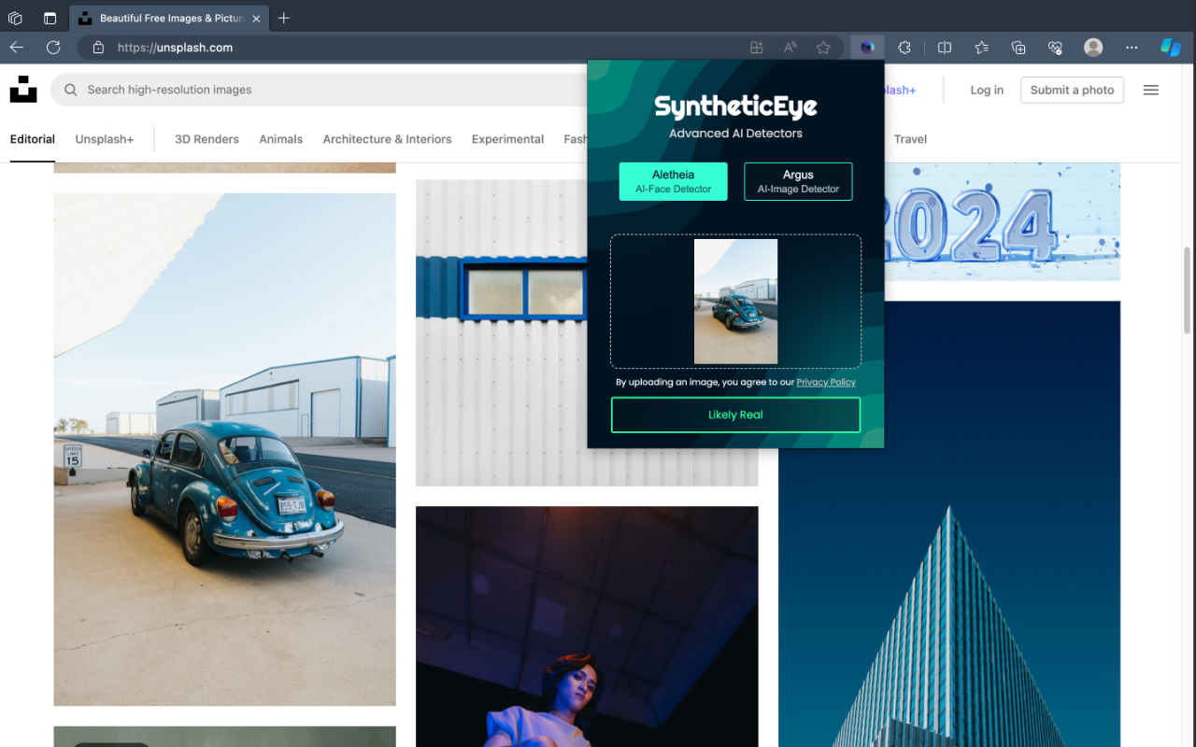Open the Privacy Policy link
The height and width of the screenshot is (747, 1196).
[x=826, y=382]
